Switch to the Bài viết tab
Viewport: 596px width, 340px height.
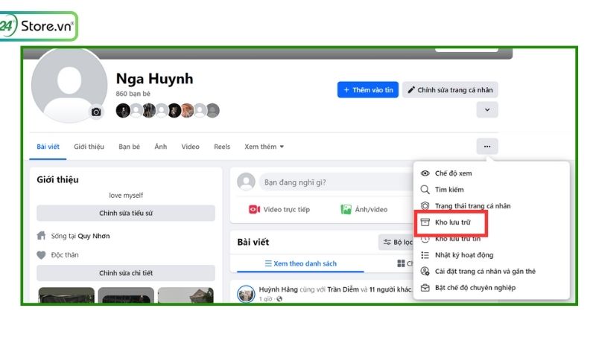(48, 147)
